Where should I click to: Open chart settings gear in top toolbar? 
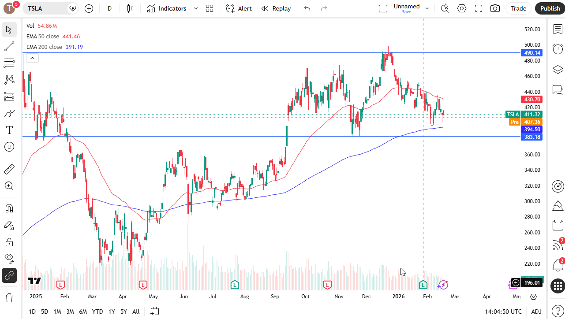coord(462,8)
